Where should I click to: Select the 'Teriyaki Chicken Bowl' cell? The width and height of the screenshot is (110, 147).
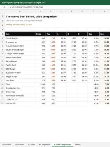(20, 46)
